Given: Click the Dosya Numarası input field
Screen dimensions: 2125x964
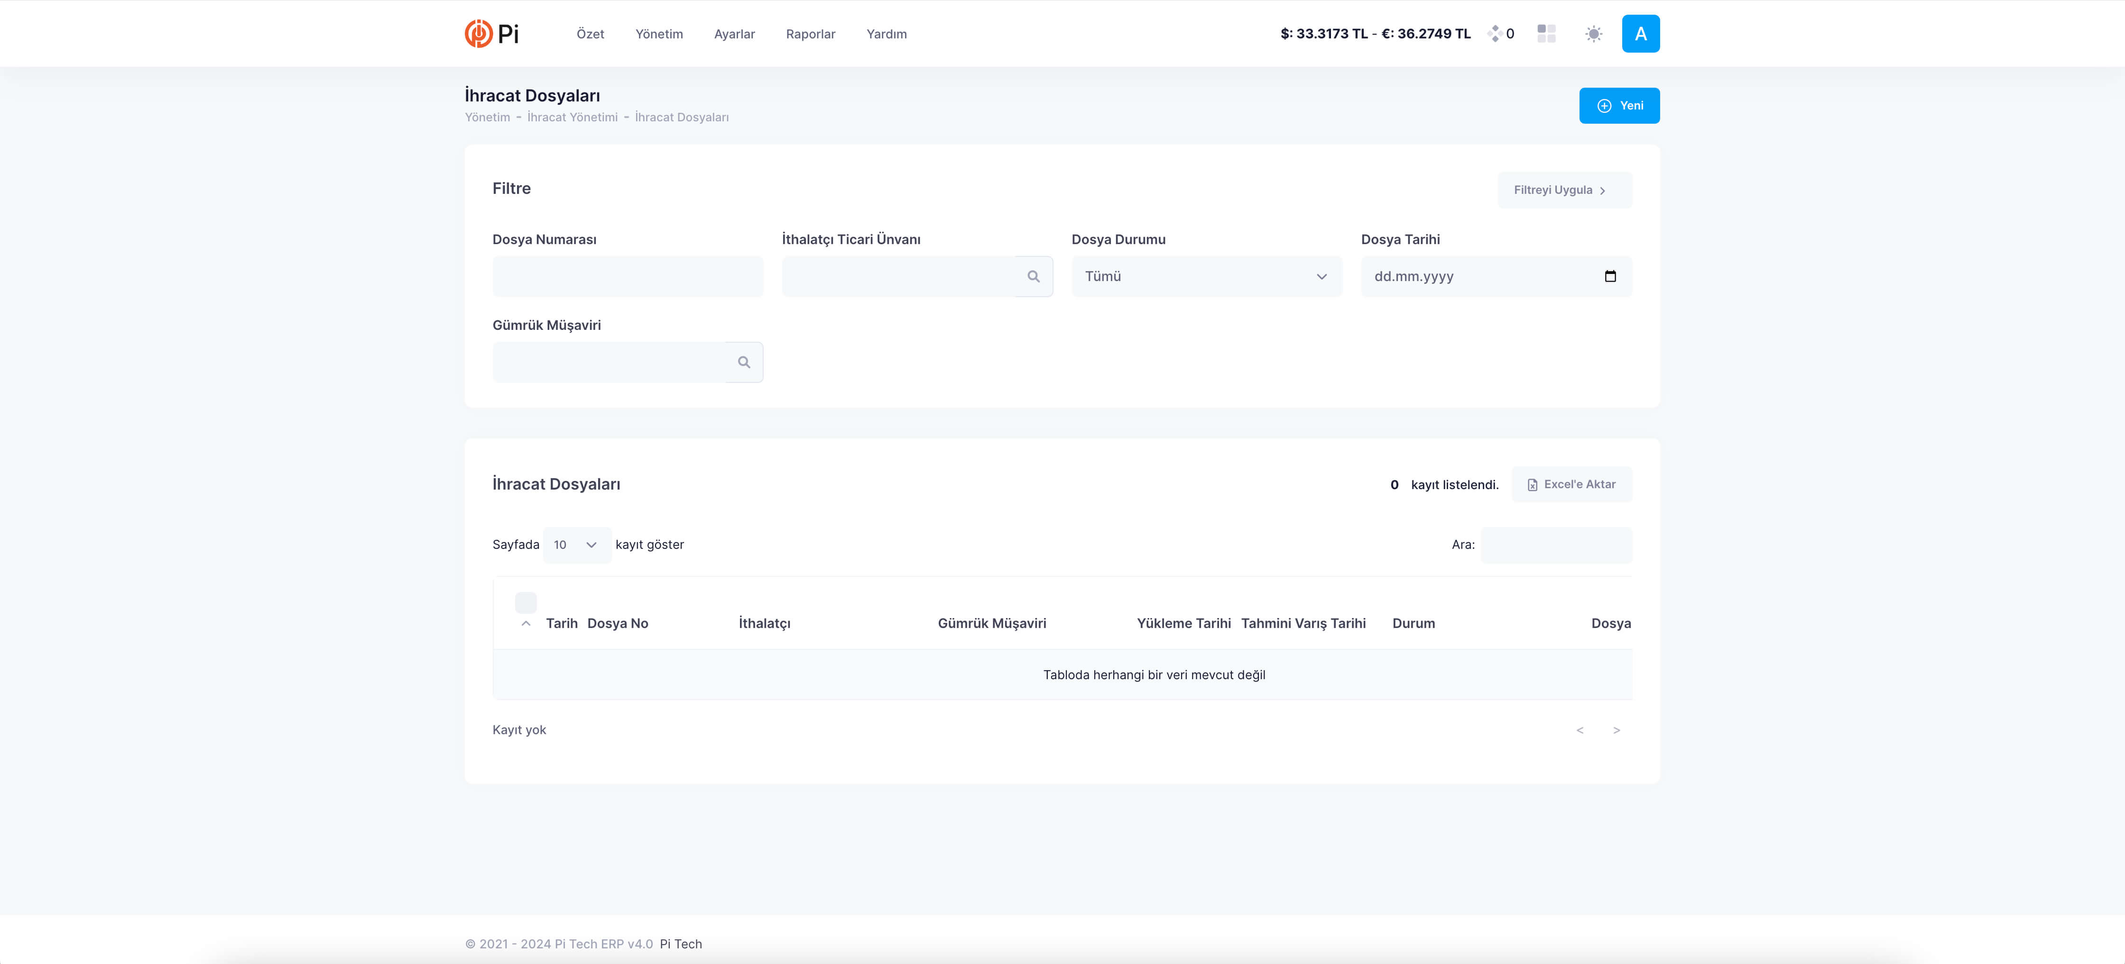Looking at the screenshot, I should pos(627,277).
